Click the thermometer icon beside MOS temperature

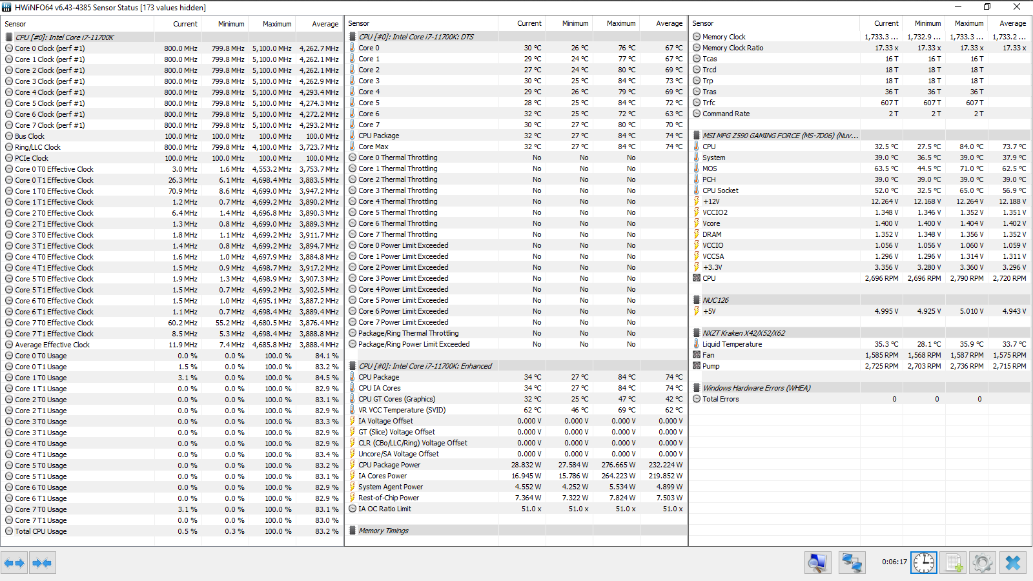point(697,168)
